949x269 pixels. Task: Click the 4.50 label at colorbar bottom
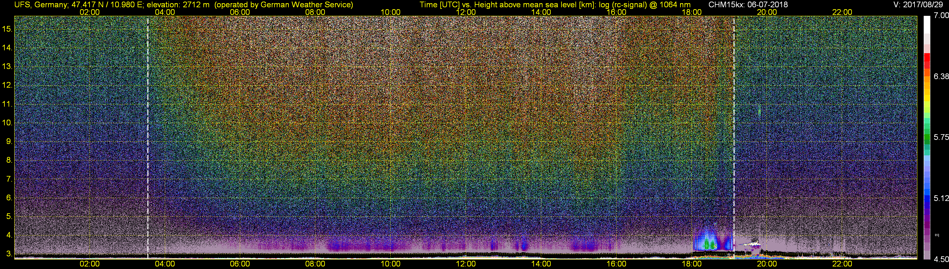941,260
